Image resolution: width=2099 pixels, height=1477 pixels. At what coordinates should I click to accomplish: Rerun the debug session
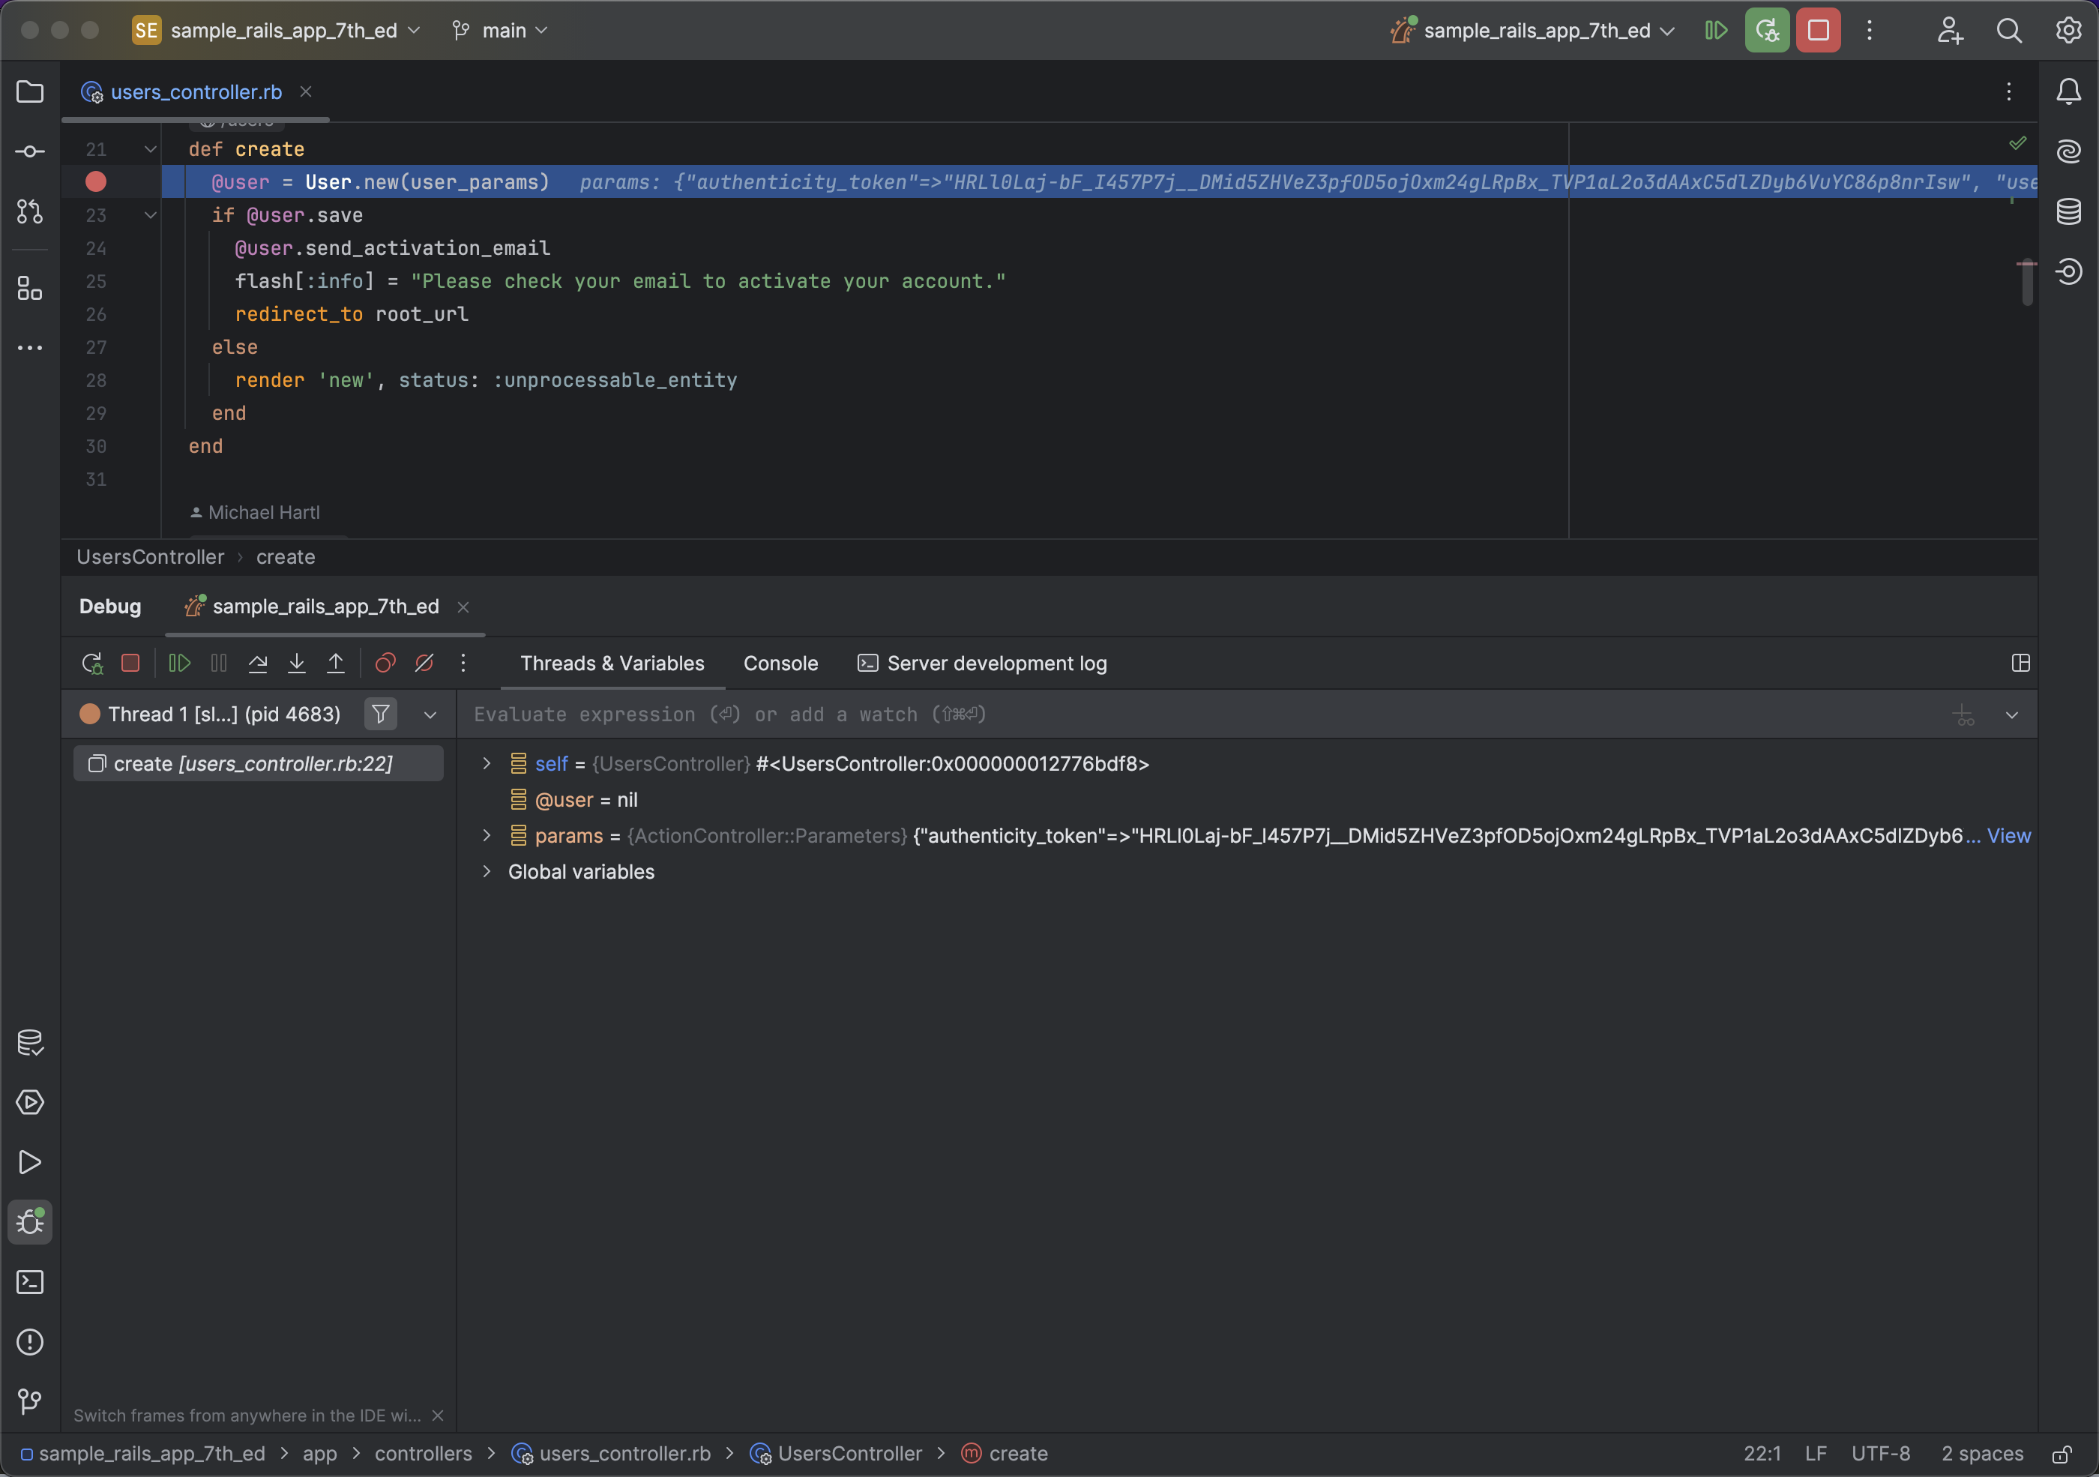(91, 663)
